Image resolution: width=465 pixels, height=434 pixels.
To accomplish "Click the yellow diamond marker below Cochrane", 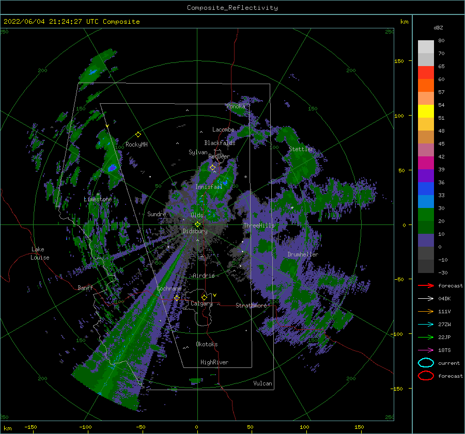I will tap(177, 298).
